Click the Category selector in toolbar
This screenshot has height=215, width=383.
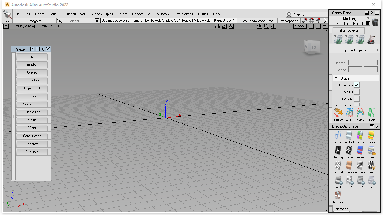point(34,21)
